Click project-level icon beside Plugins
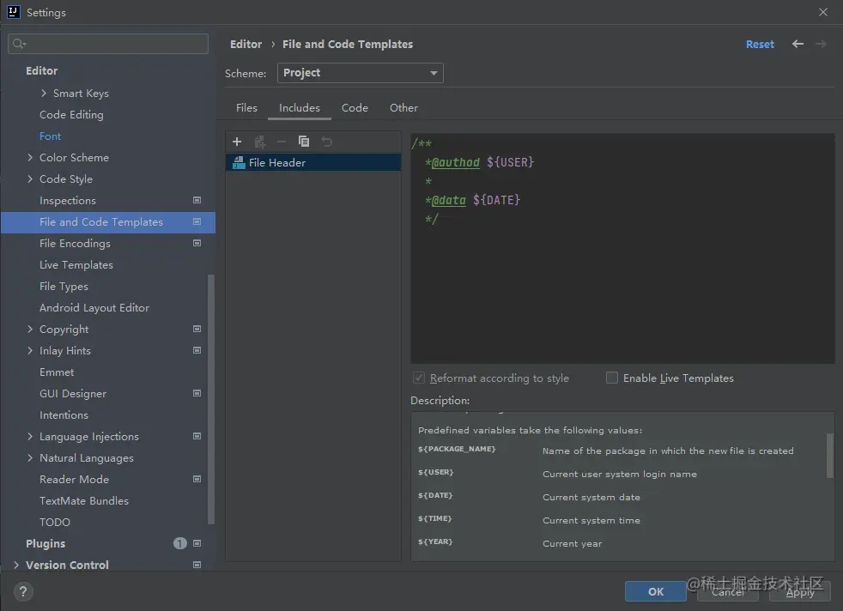Viewport: 843px width, 611px height. pyautogui.click(x=197, y=543)
